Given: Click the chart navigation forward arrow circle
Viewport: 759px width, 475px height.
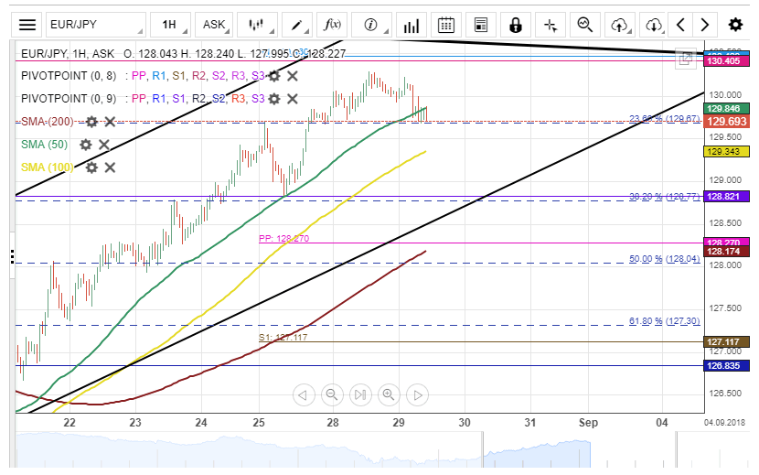Looking at the screenshot, I should click(417, 395).
